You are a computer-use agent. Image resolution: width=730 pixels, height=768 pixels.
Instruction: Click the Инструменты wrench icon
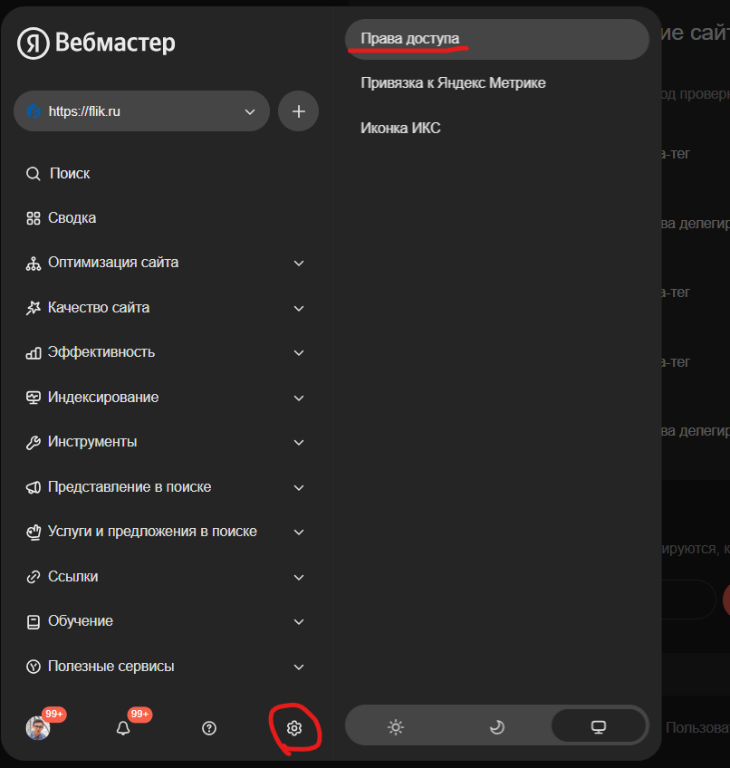click(34, 443)
